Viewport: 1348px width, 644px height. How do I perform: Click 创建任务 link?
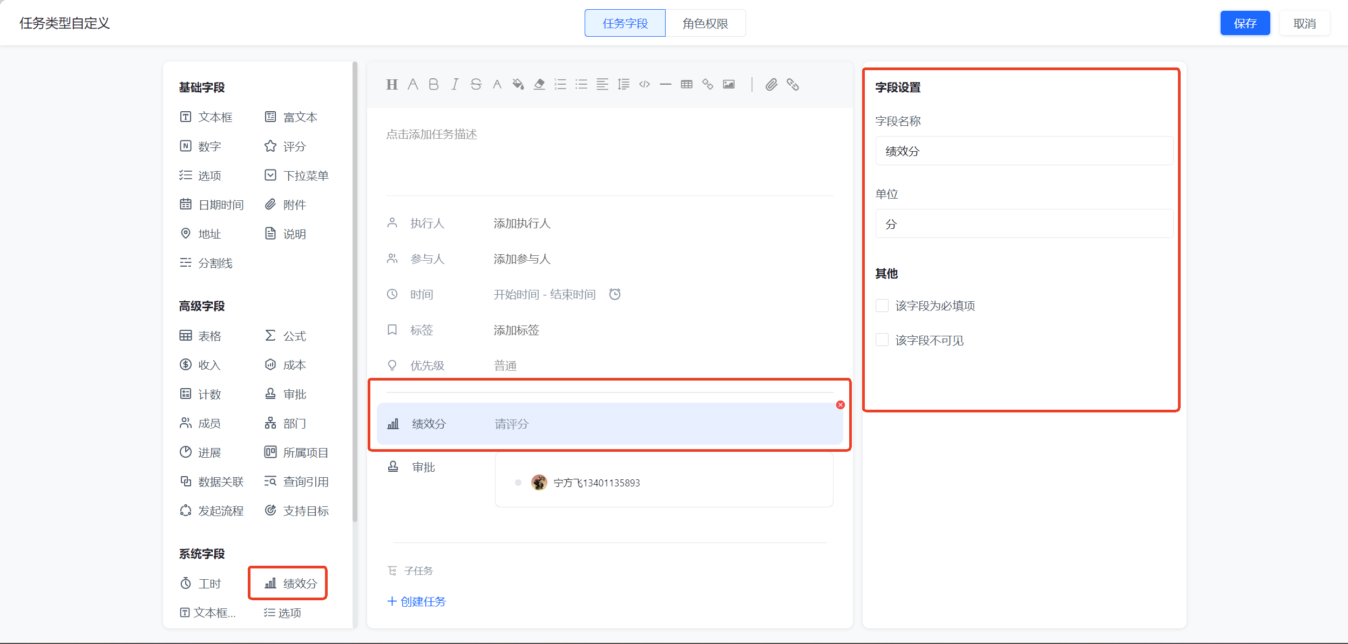tap(417, 601)
